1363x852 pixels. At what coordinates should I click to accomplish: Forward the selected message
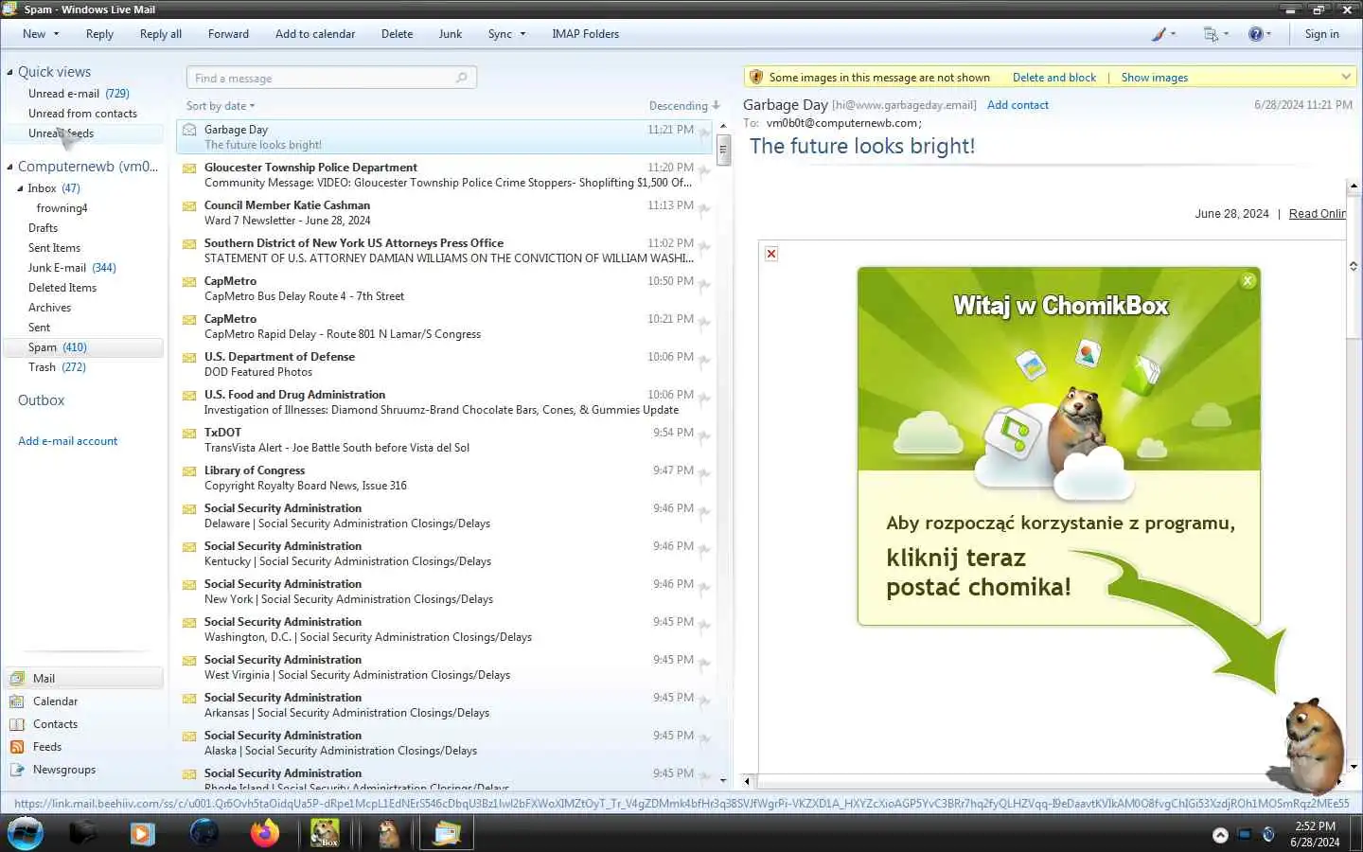228,34
